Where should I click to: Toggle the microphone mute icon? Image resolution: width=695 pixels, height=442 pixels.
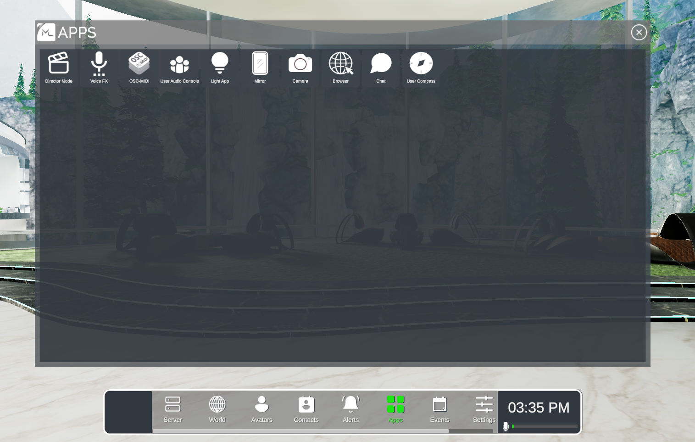506,426
